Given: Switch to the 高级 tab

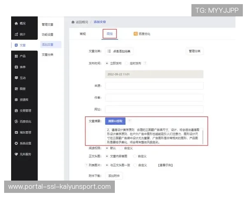Looking at the screenshot, I should tap(110, 34).
